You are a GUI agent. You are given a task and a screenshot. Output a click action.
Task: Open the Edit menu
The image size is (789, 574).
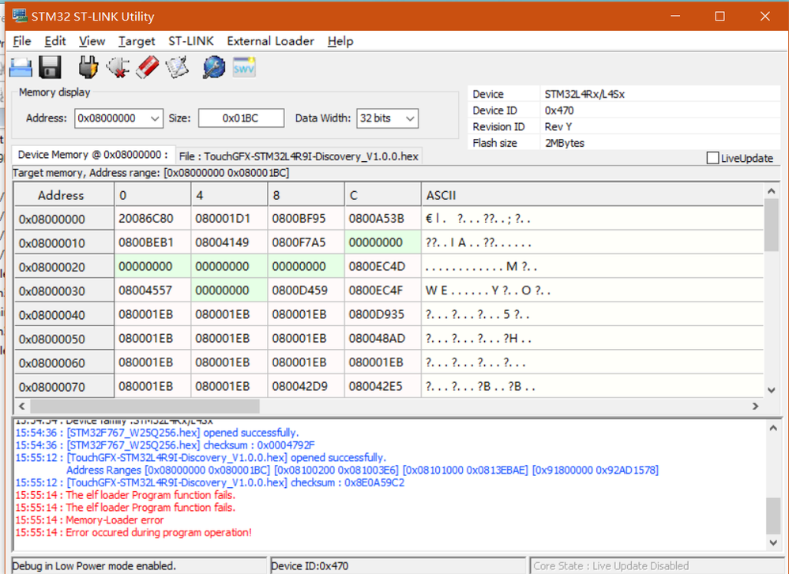pos(54,41)
